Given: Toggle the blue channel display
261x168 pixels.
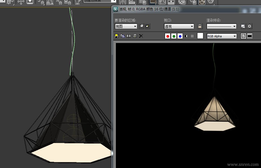Looking at the screenshot, I should 180,36.
